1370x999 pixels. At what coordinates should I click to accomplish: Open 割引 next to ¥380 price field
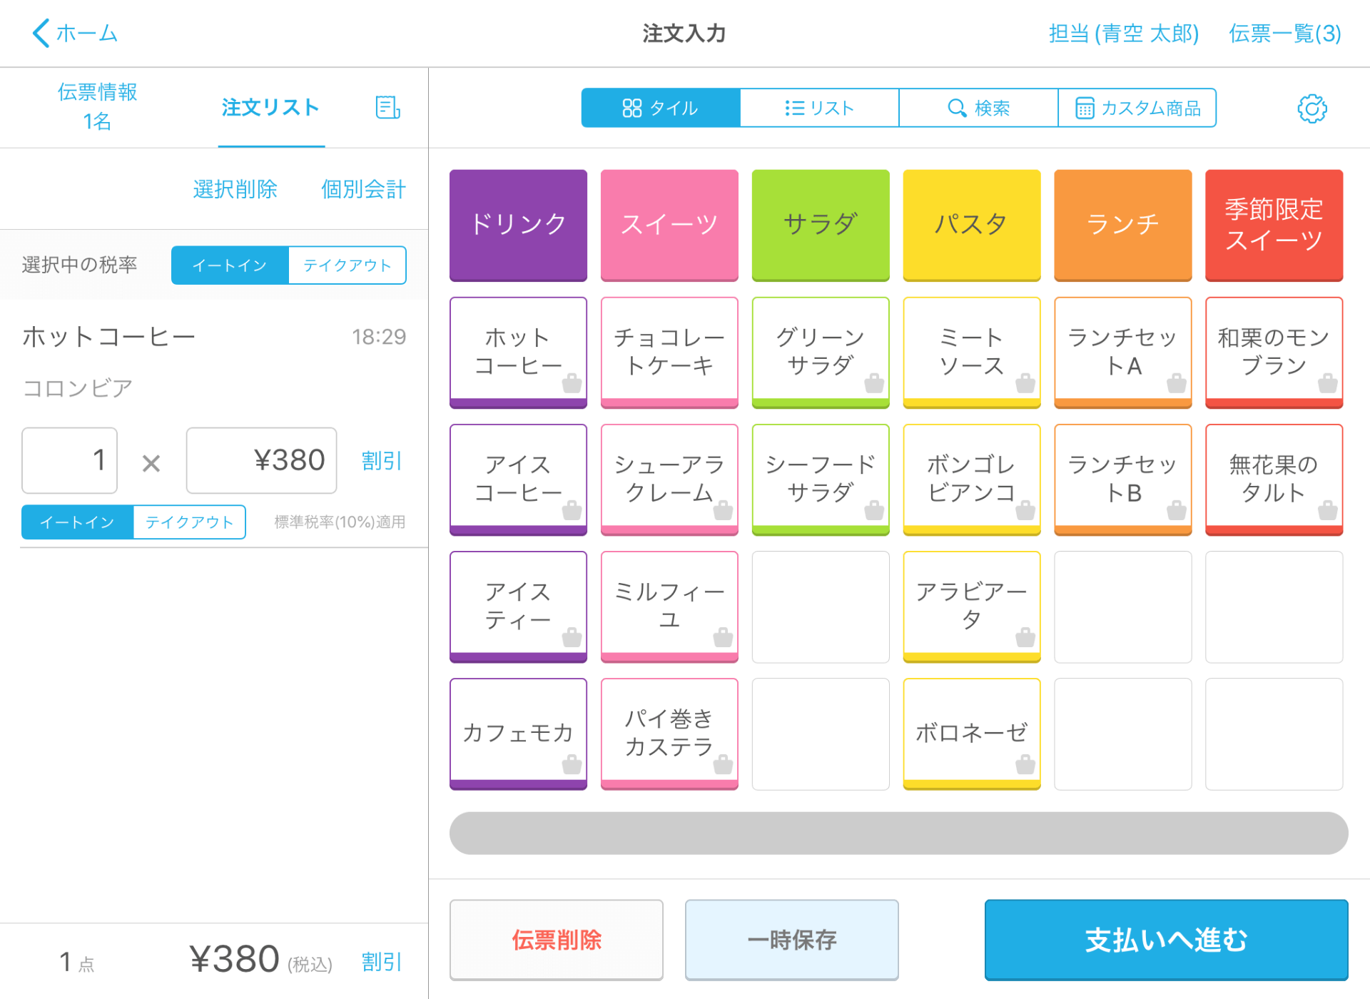(x=382, y=461)
